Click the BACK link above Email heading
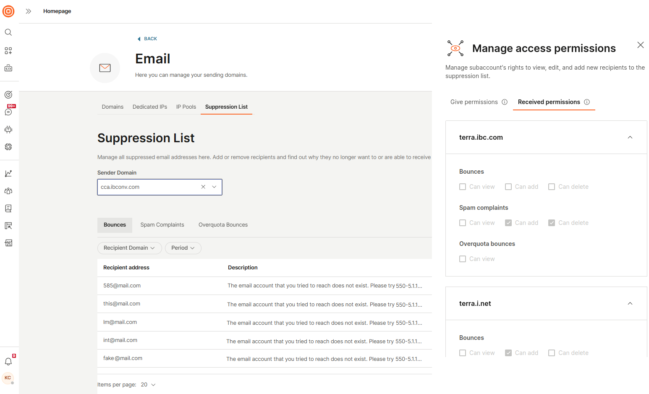 coord(147,38)
